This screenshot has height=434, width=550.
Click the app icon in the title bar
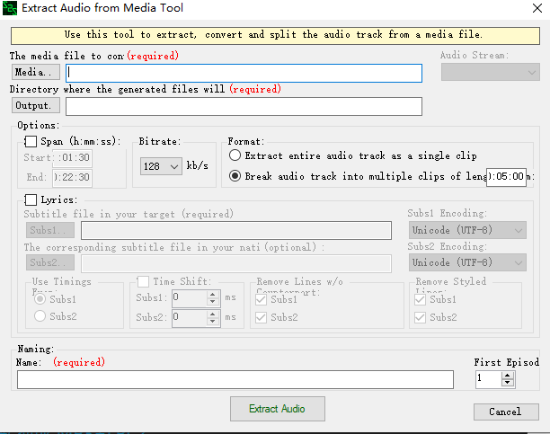(x=10, y=9)
